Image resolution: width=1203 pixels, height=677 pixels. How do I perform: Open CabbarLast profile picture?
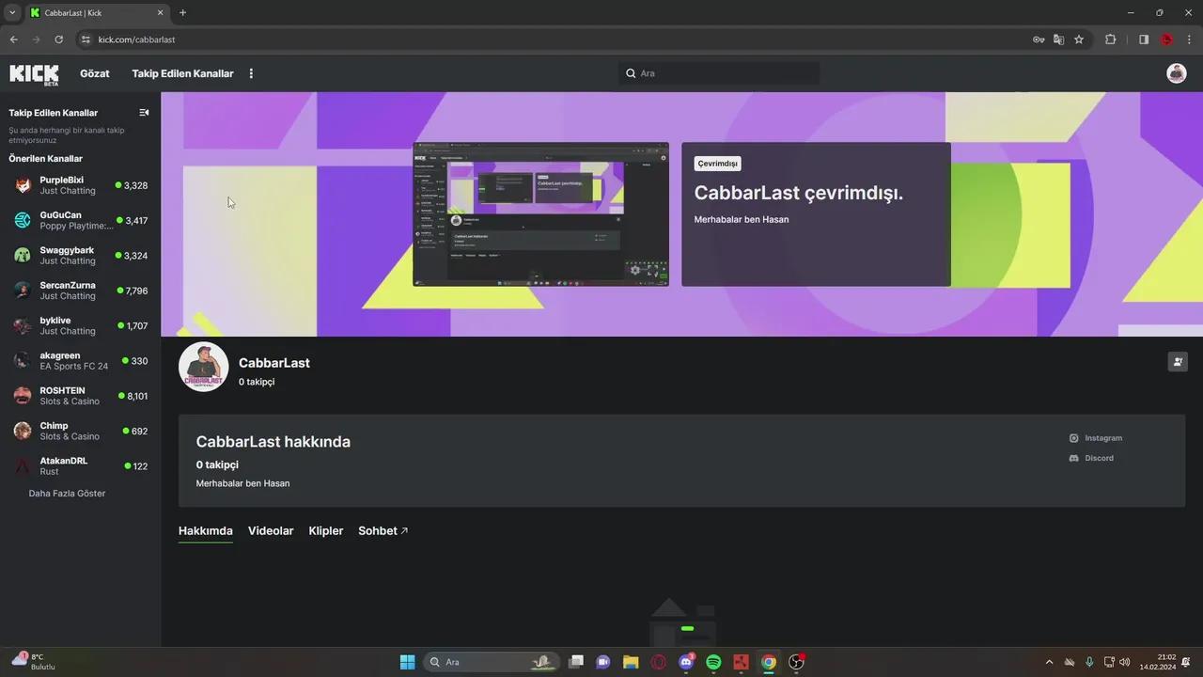pyautogui.click(x=204, y=367)
